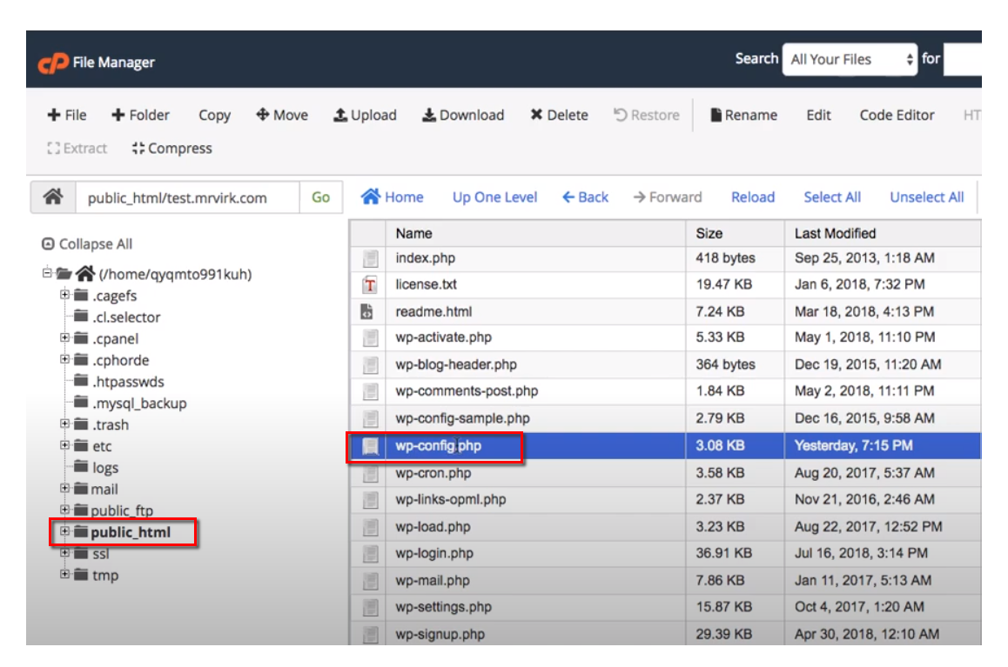Screen dimensions: 1008x667
Task: Expand the public_html folder
Action: [65, 530]
